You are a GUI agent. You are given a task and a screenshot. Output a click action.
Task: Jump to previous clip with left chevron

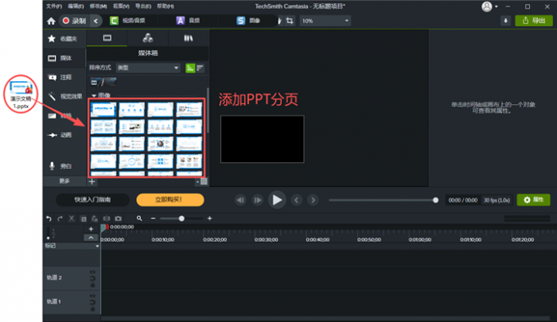pos(297,200)
